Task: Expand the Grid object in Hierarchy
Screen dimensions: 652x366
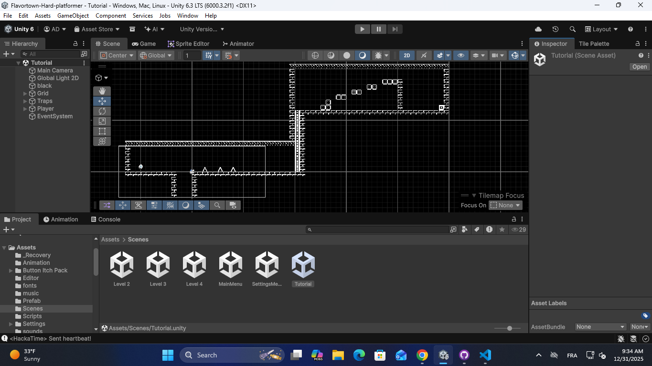Action: pos(25,94)
